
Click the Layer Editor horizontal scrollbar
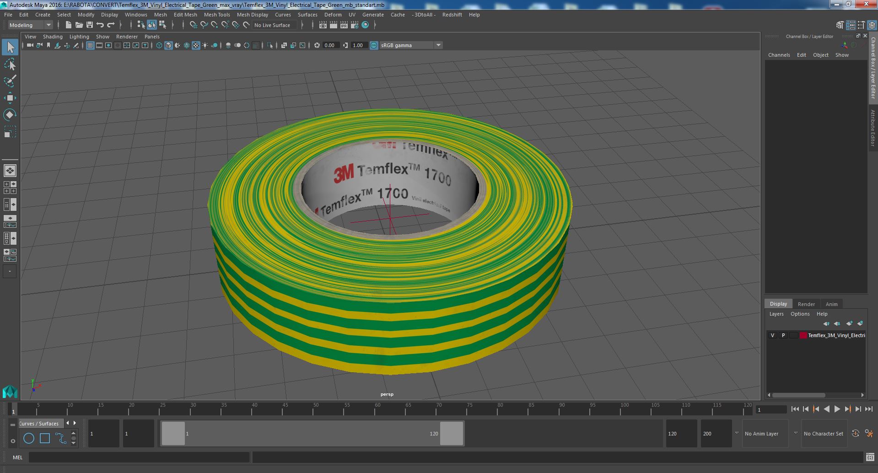coord(799,395)
